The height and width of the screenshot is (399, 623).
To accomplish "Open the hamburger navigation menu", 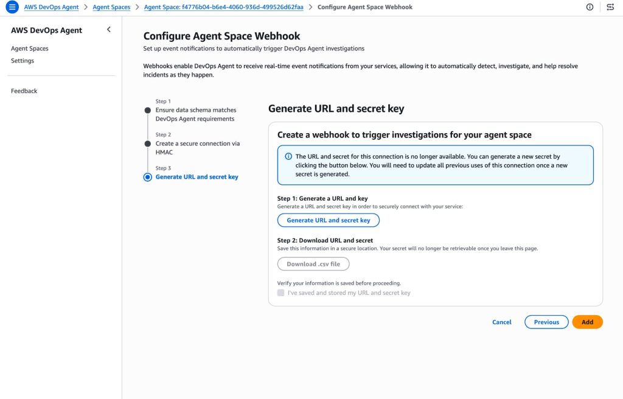I will 12,7.
